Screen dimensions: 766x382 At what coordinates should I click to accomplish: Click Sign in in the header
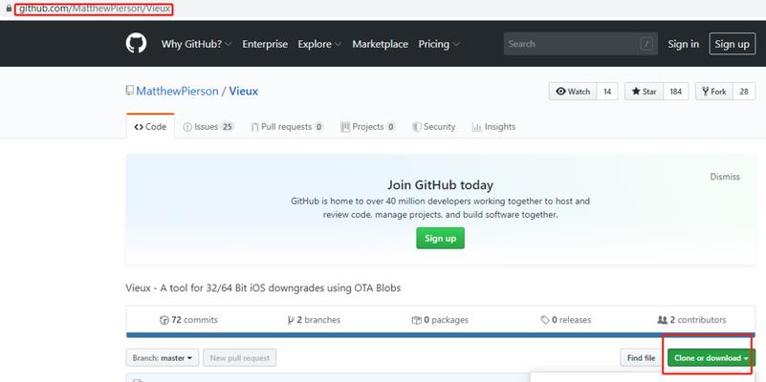click(683, 44)
